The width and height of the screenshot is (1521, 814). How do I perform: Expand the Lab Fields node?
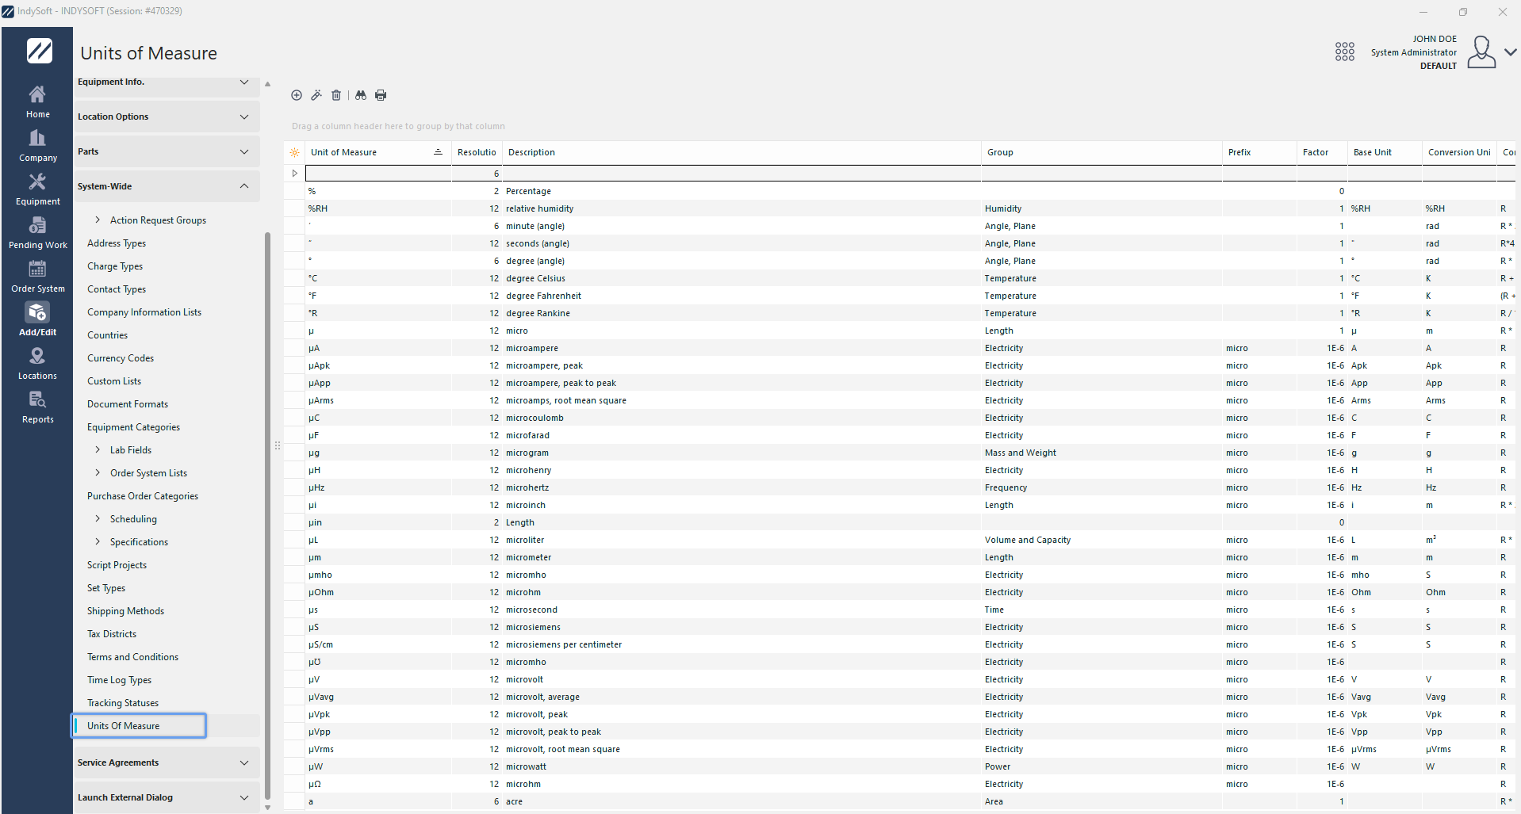tap(98, 449)
